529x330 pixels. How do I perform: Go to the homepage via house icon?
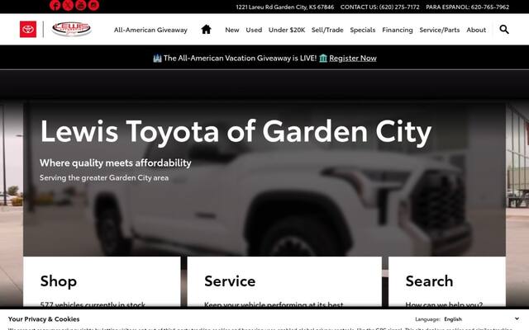[x=206, y=30]
